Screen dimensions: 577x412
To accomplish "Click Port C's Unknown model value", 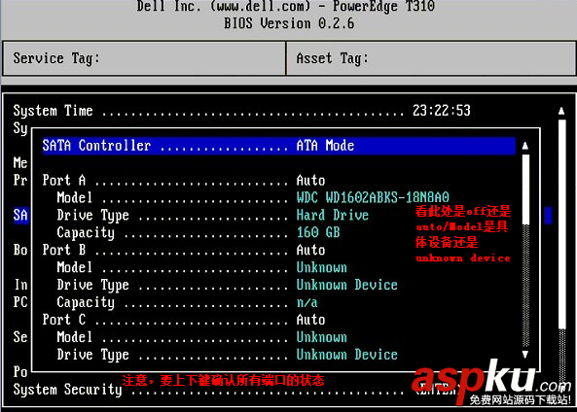I will pos(322,337).
